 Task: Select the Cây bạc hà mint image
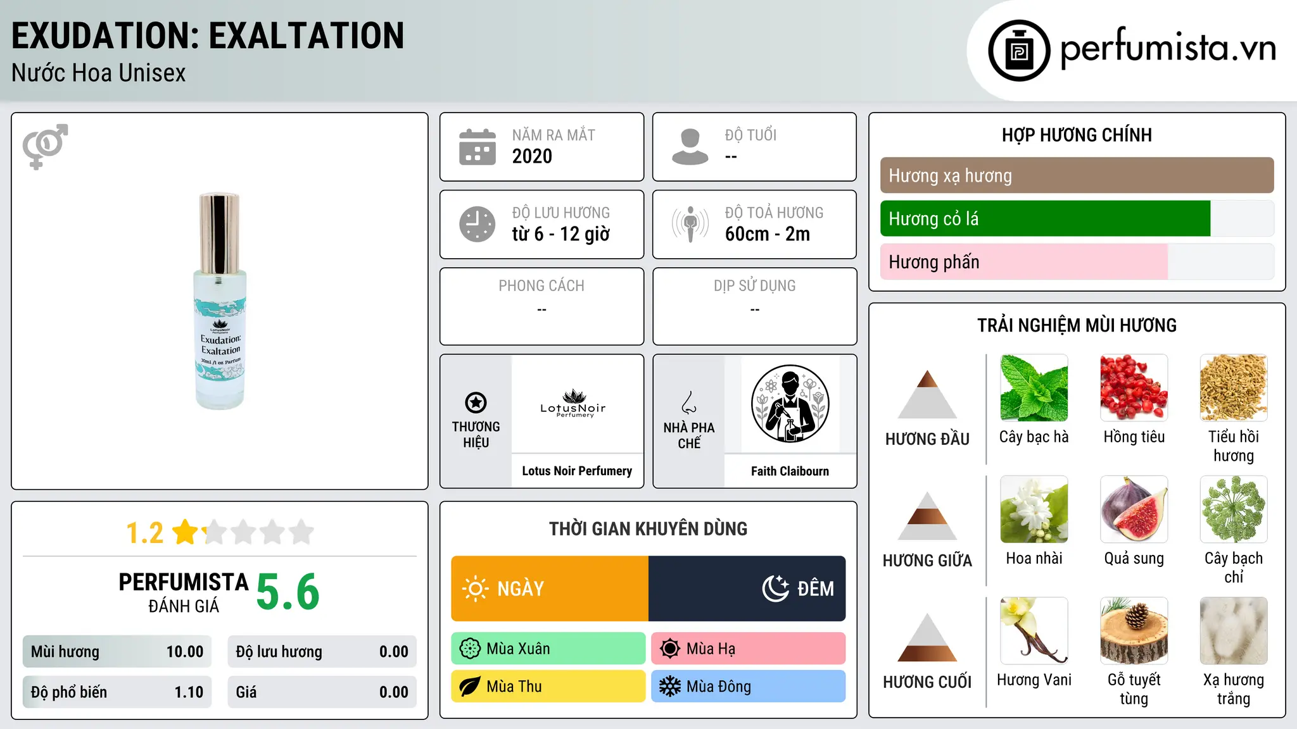pyautogui.click(x=1034, y=388)
